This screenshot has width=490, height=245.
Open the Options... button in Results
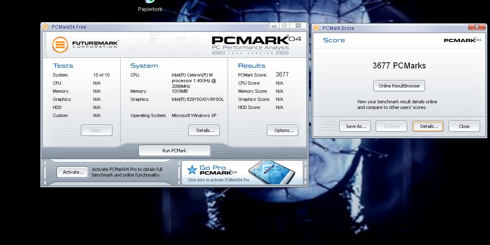283,130
